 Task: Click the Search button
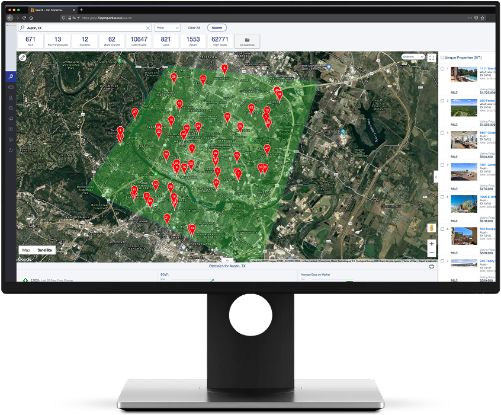217,28
